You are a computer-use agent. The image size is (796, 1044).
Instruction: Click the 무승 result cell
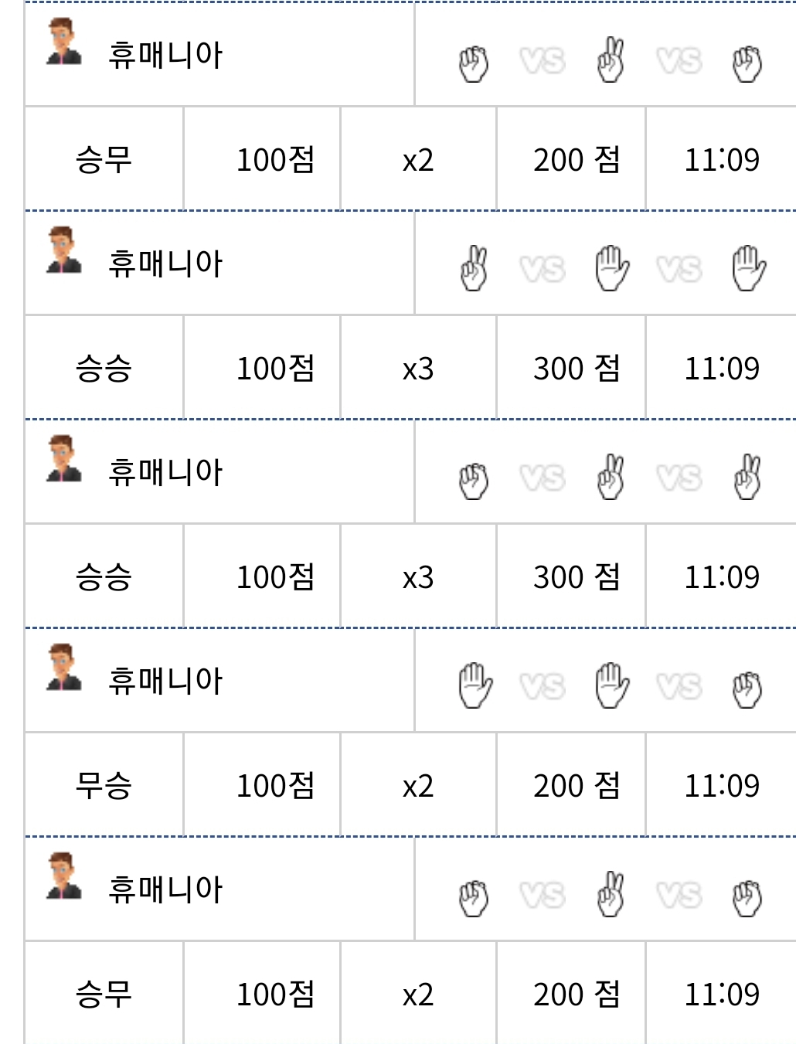click(x=104, y=785)
